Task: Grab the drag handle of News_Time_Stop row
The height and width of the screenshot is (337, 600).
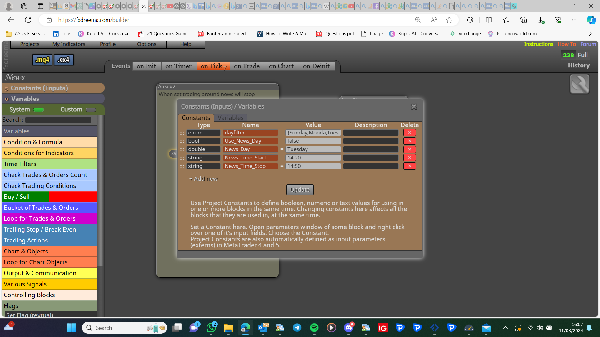Action: (x=182, y=166)
